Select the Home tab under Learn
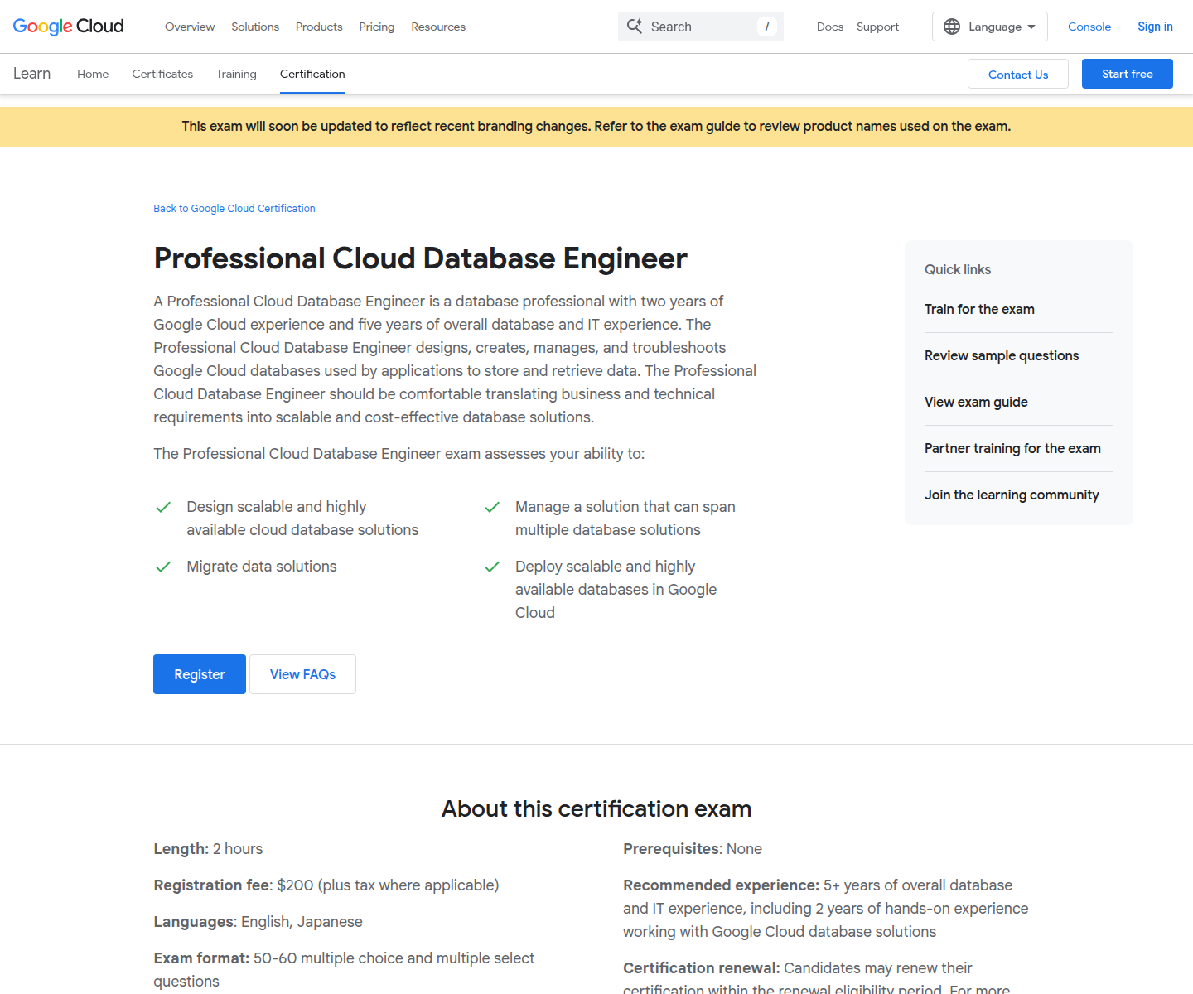 point(93,74)
